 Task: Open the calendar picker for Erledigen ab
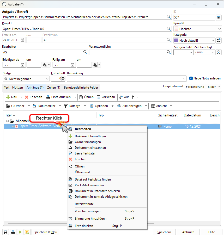click(x=22, y=65)
